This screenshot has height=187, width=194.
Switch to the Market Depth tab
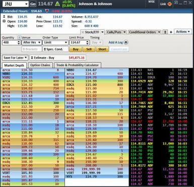14,65
